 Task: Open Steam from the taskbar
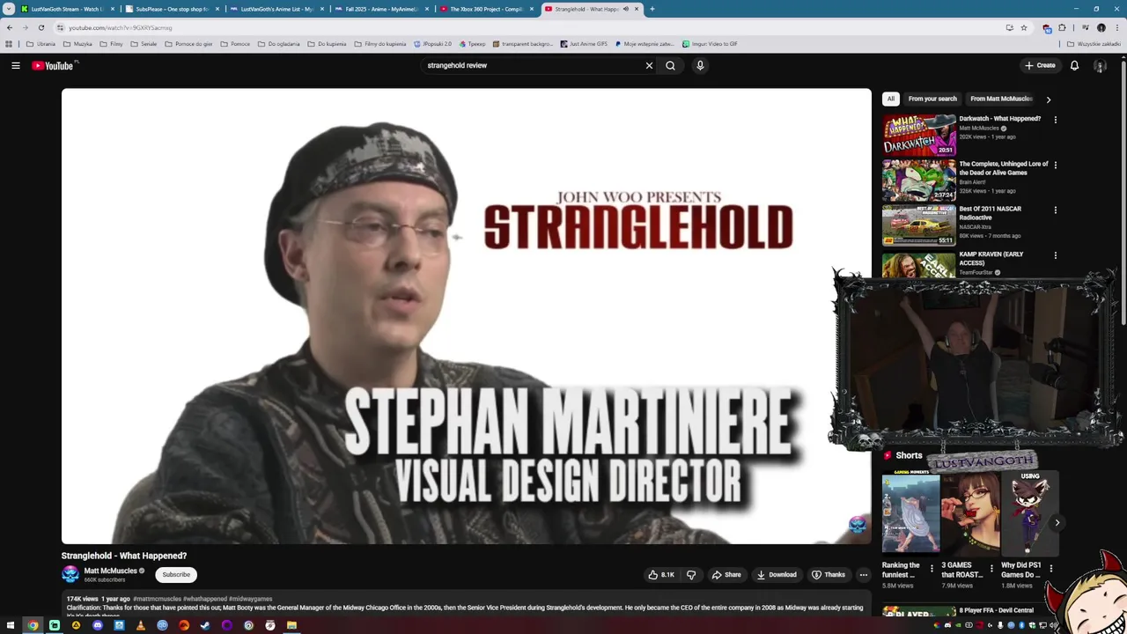[205, 625]
